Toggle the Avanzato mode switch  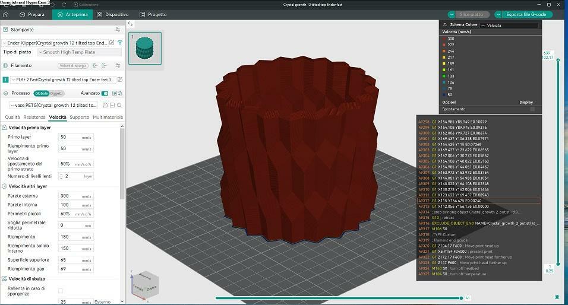(x=105, y=93)
